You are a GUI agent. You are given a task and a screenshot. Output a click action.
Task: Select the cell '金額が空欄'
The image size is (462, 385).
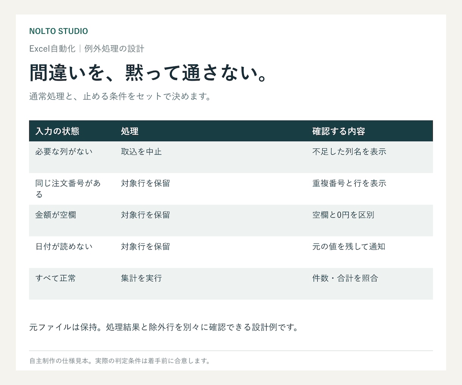point(56,215)
